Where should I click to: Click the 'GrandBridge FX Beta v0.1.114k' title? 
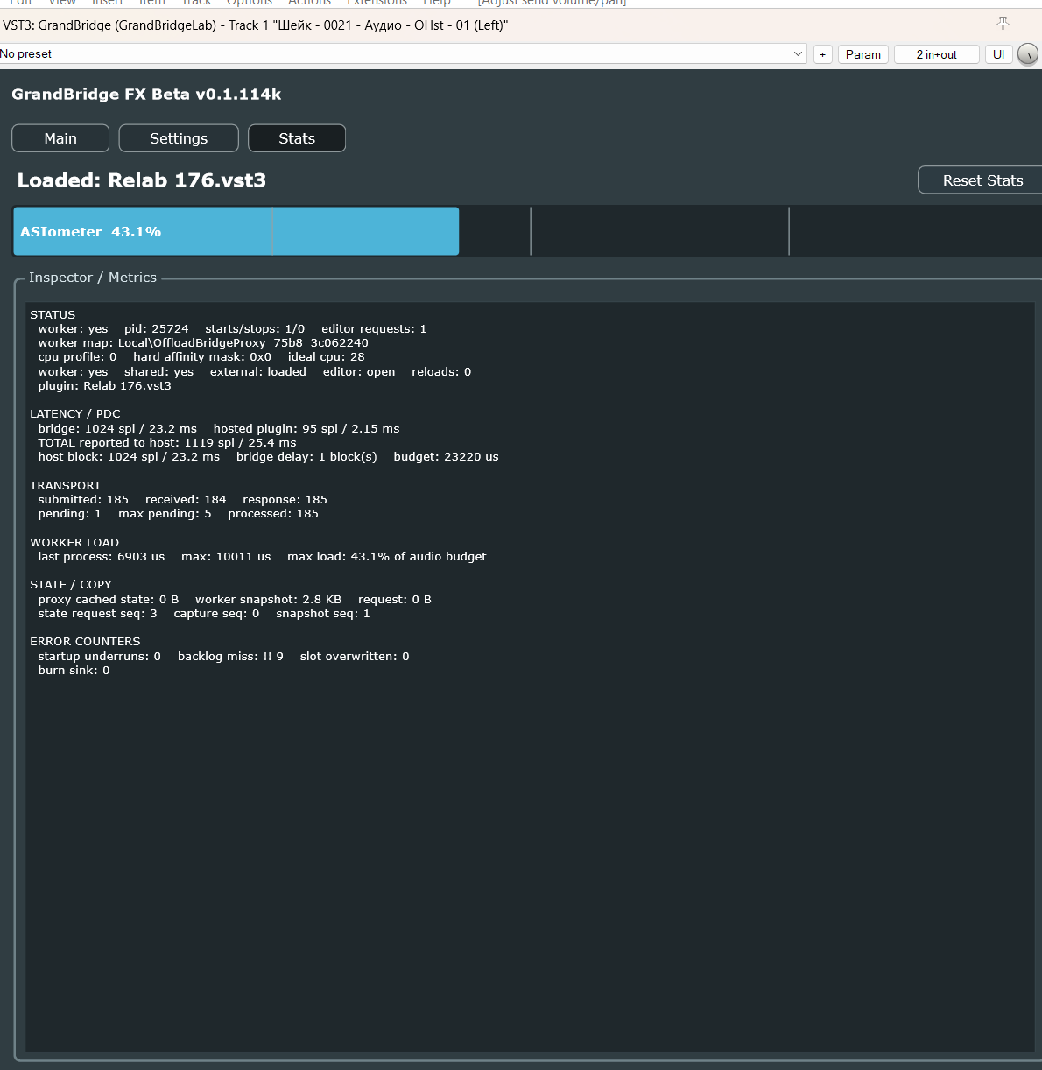(146, 94)
